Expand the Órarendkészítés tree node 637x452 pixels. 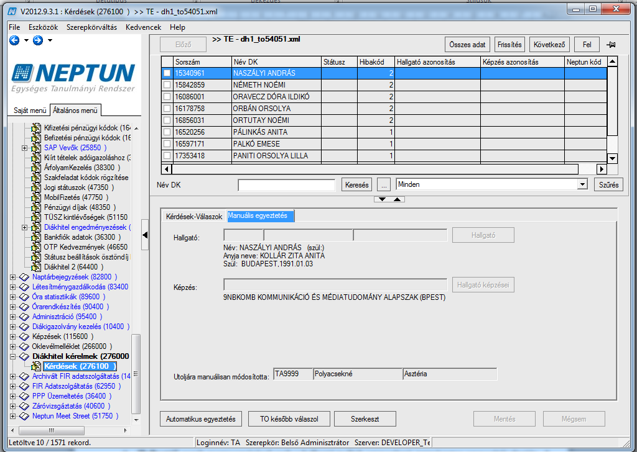12,307
